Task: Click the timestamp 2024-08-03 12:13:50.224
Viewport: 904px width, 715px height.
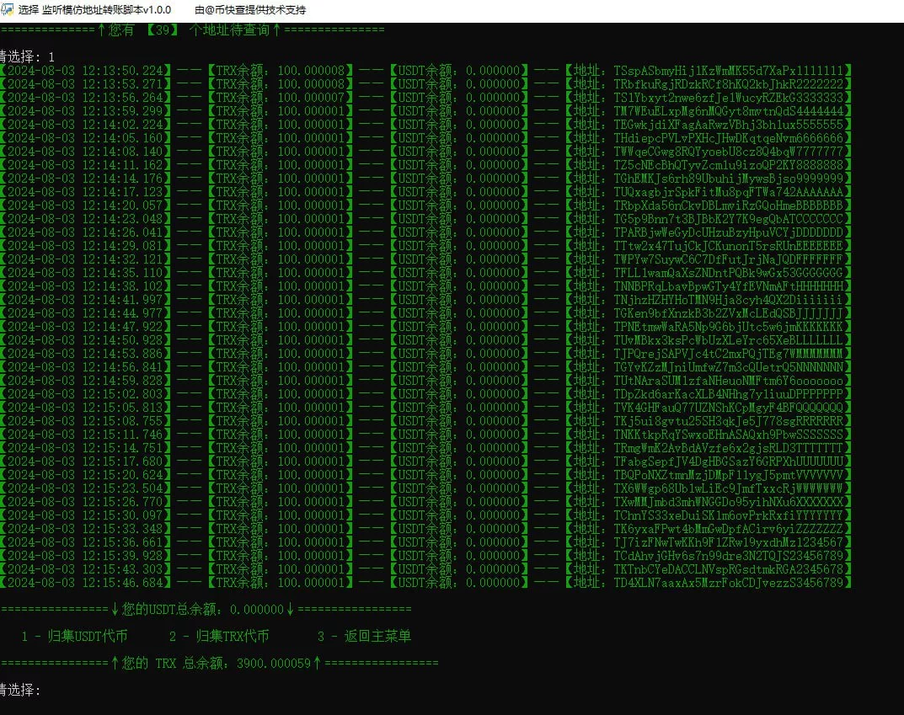Action: (86, 70)
